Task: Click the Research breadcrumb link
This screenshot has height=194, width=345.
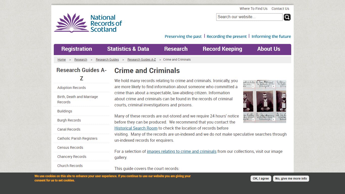Action: [x=81, y=60]
